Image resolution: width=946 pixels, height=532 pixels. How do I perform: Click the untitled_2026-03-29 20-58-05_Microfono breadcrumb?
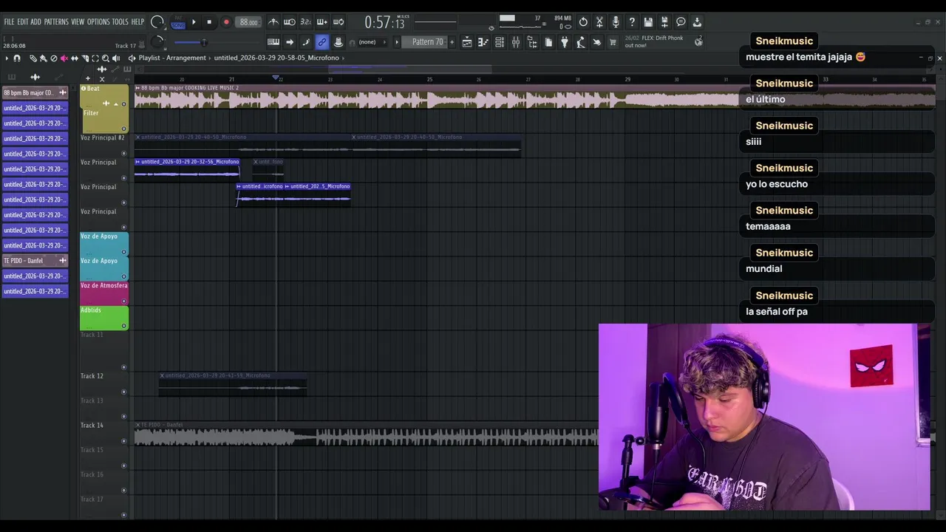click(276, 58)
